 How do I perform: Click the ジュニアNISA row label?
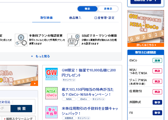click(x=138, y=82)
